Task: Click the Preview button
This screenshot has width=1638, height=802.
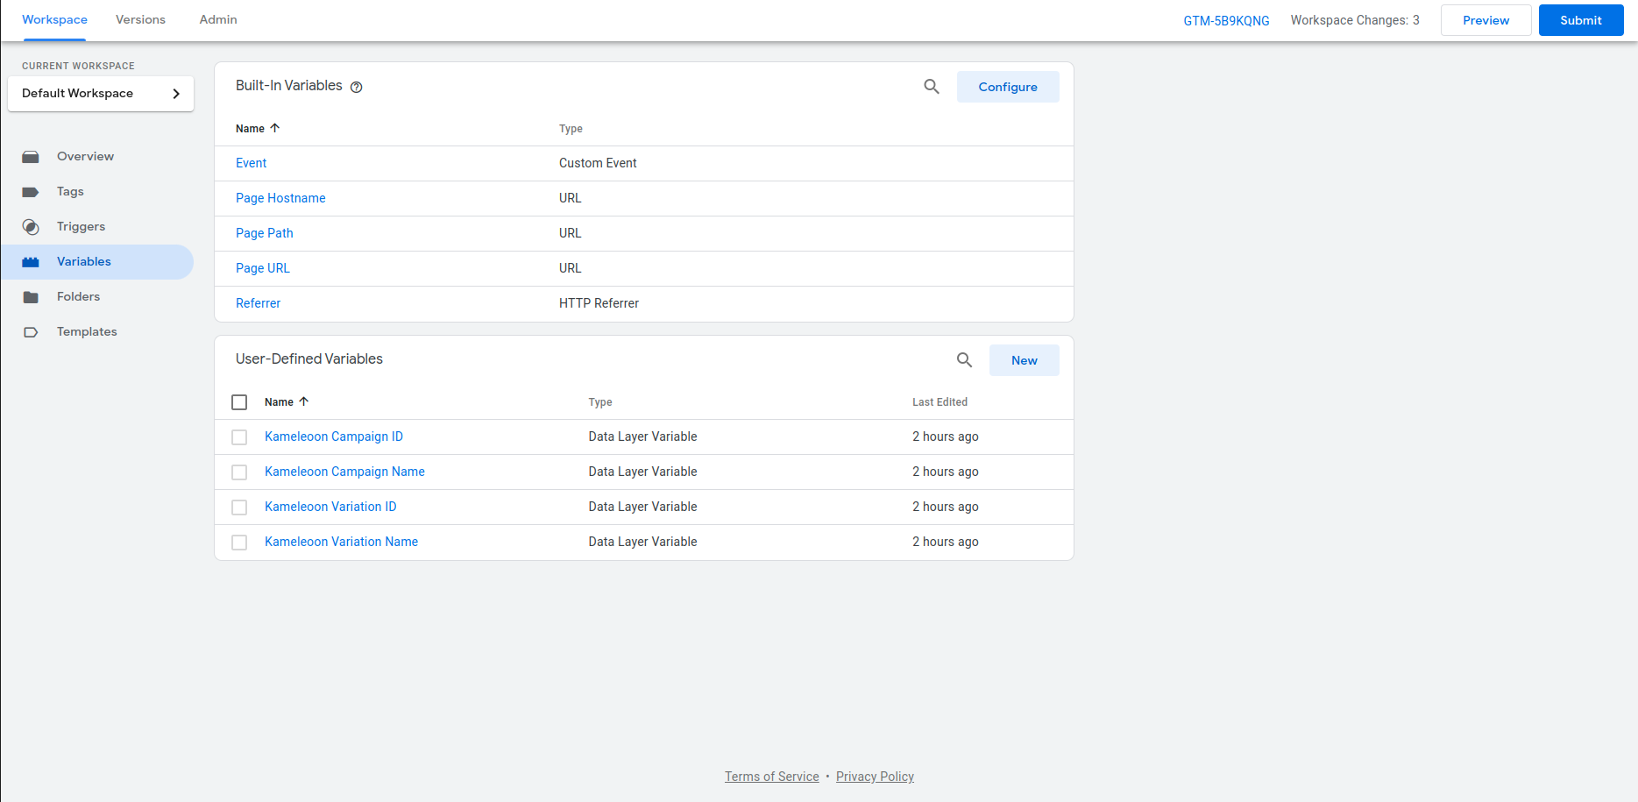Action: [1486, 20]
